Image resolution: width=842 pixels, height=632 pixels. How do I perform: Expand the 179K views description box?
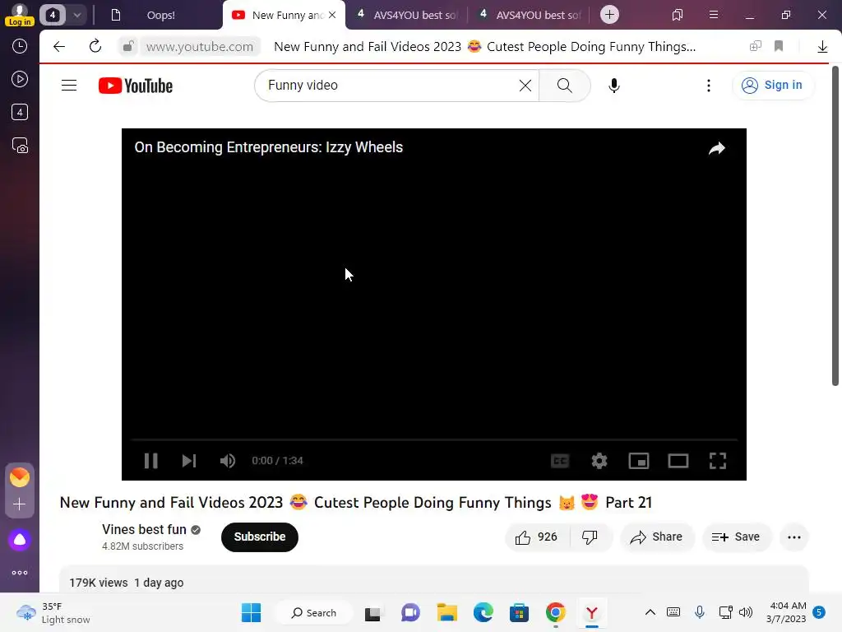click(434, 579)
